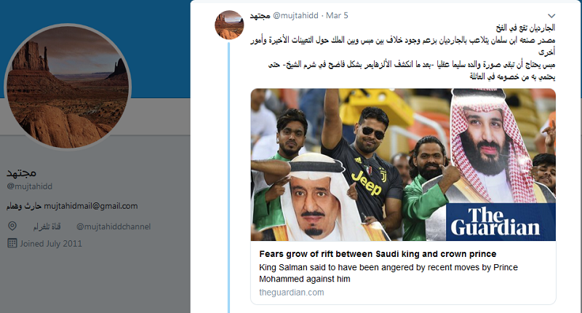Open the Guardian article preview image
The height and width of the screenshot is (313, 582).
click(x=402, y=165)
